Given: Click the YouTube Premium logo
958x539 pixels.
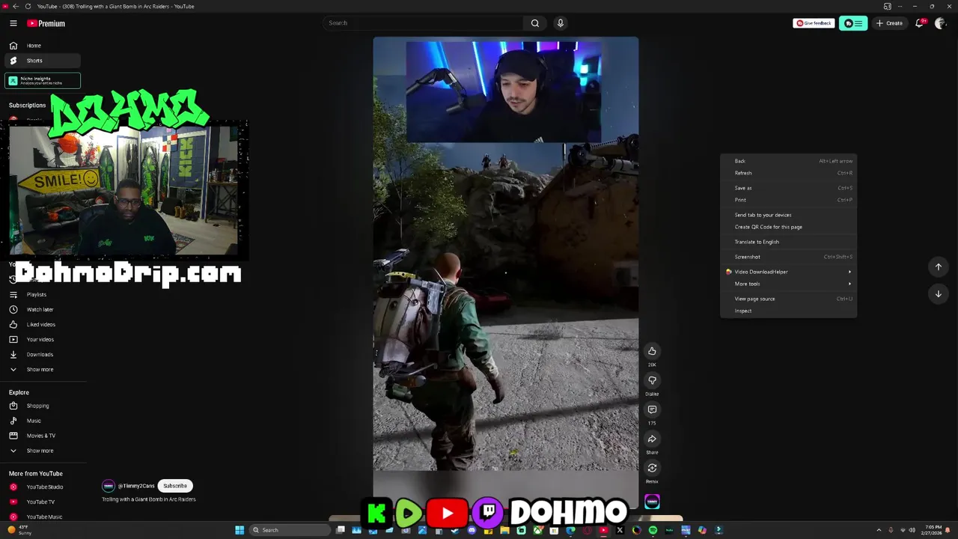Looking at the screenshot, I should (x=46, y=23).
